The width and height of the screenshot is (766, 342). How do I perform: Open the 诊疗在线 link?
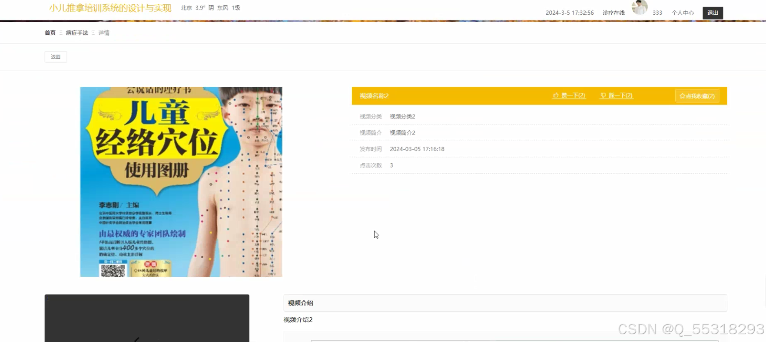point(613,13)
